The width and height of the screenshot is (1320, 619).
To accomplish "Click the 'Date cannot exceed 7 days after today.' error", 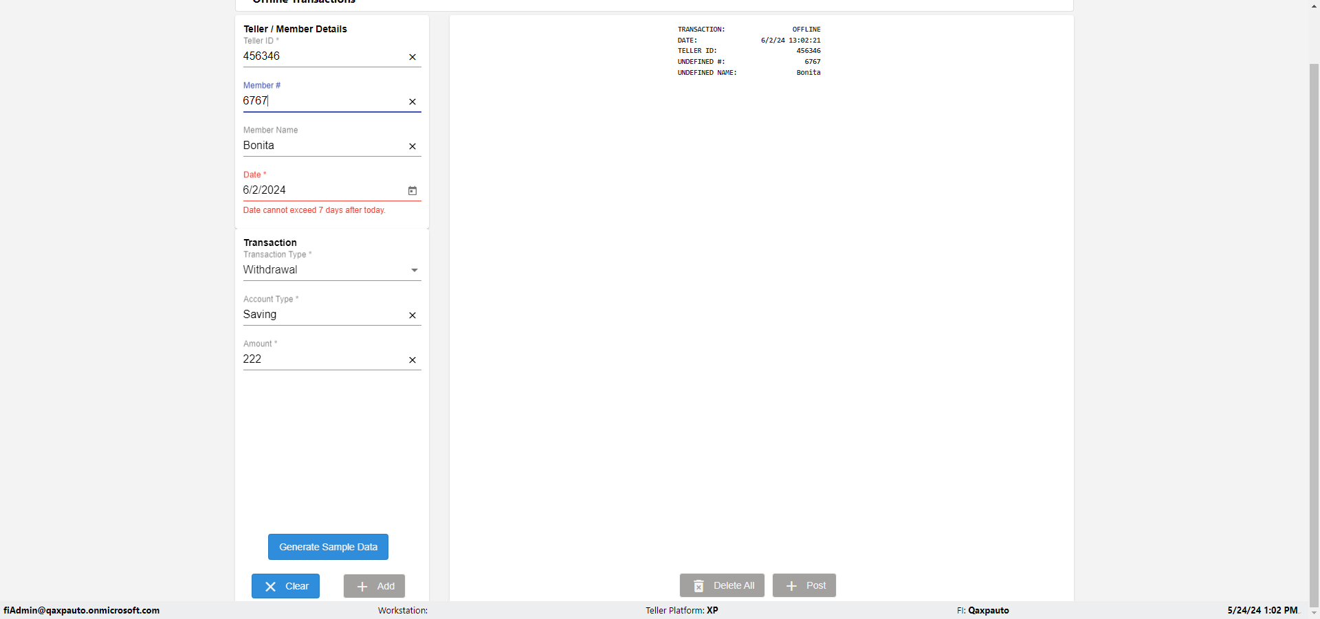I will tap(314, 210).
